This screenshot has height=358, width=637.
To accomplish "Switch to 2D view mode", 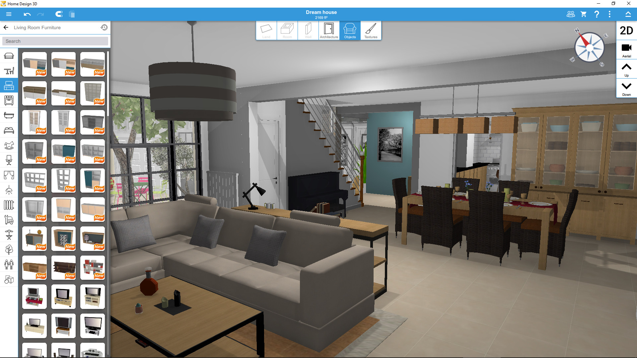I will click(x=626, y=30).
